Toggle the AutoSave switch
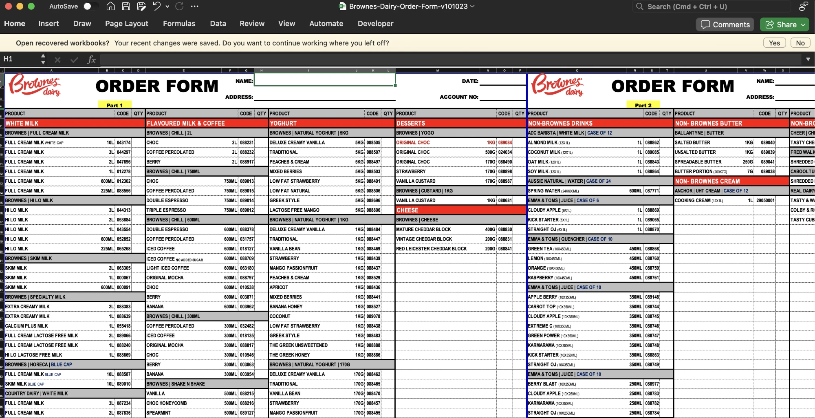Screen dimensions: 815x418 pyautogui.click(x=90, y=6)
